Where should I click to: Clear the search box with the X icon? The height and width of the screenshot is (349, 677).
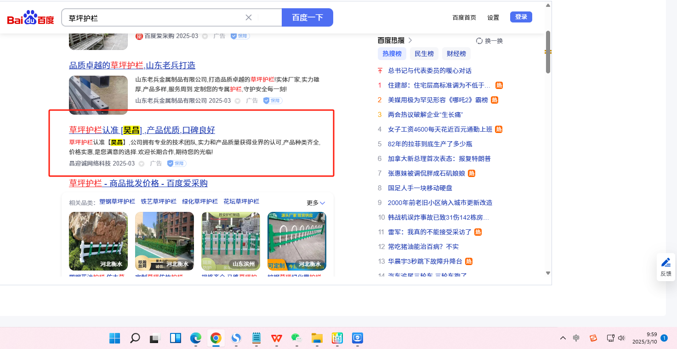(x=249, y=18)
